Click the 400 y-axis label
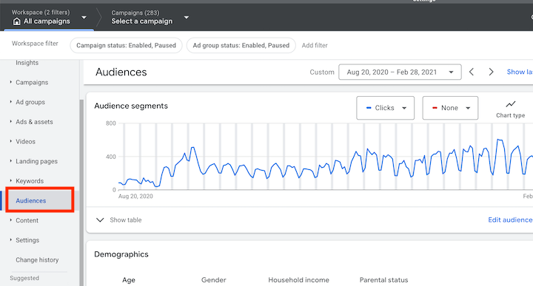The width and height of the screenshot is (533, 286). point(111,157)
